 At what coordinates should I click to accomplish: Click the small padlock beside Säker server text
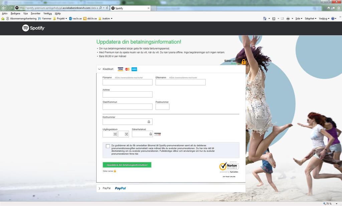[115, 171]
